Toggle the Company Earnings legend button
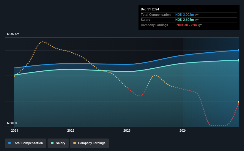Screen dimensions: 244x151 coord(89,143)
